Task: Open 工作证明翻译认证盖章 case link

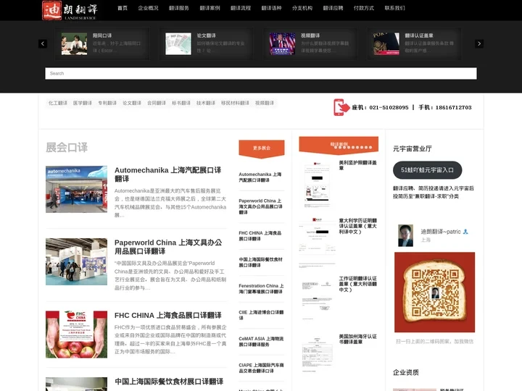Action: pos(358,284)
